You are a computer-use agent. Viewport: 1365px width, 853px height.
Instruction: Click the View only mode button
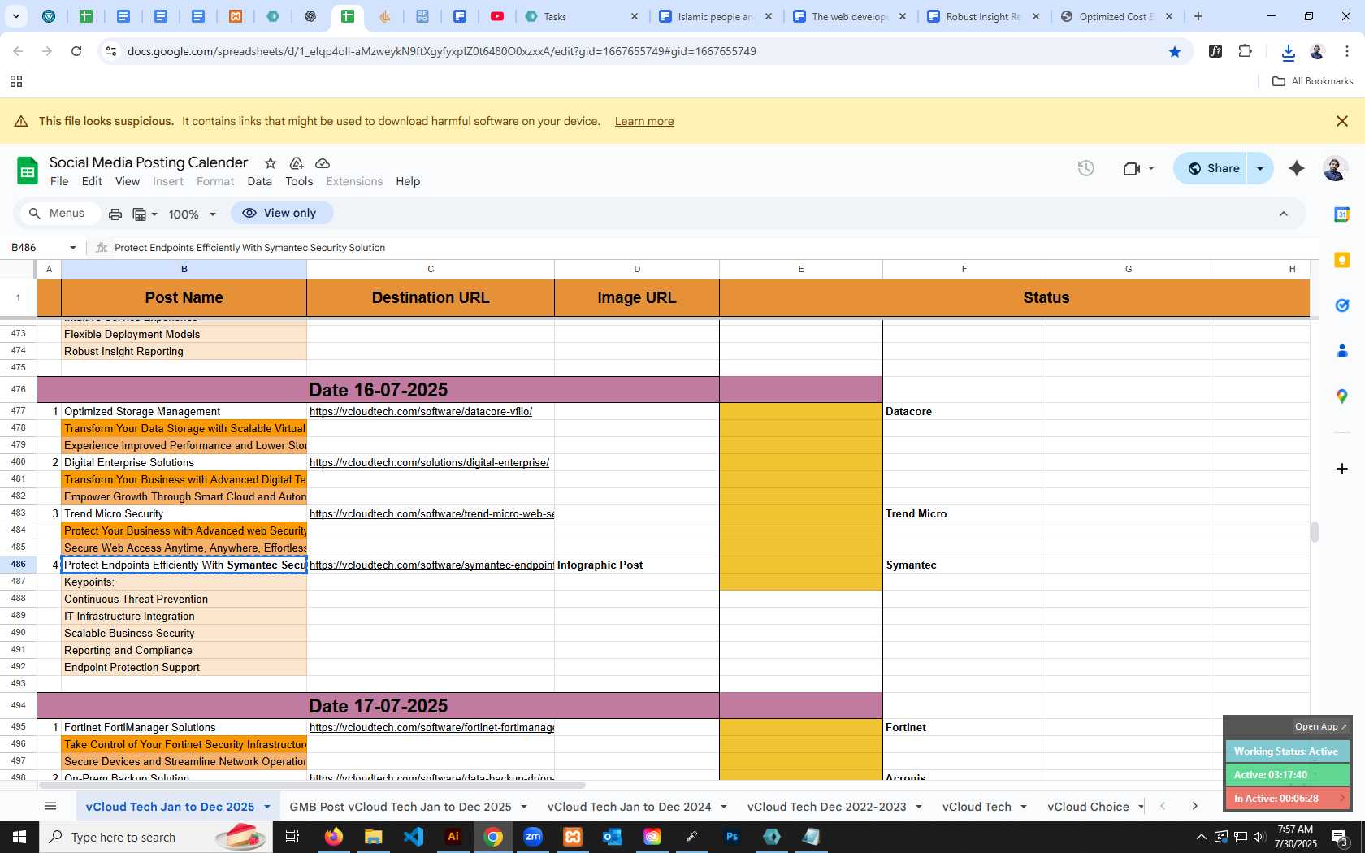point(281,213)
